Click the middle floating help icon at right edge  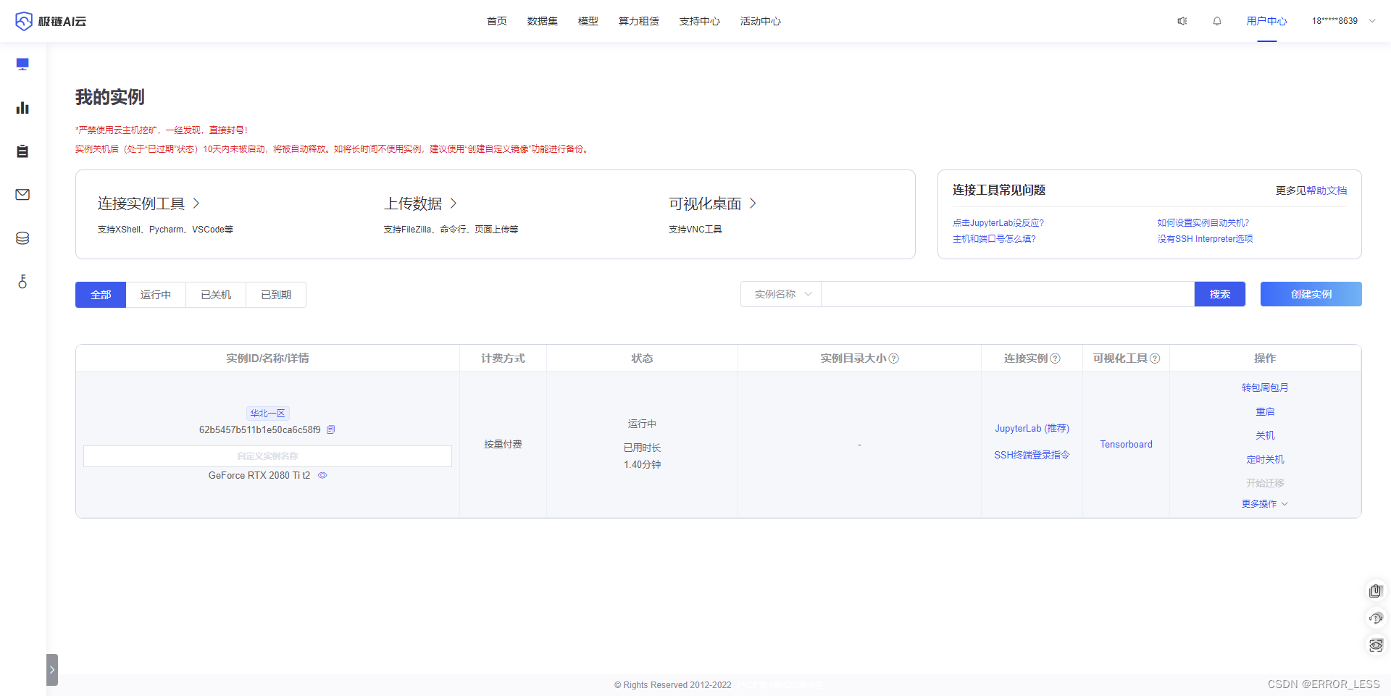(x=1376, y=619)
